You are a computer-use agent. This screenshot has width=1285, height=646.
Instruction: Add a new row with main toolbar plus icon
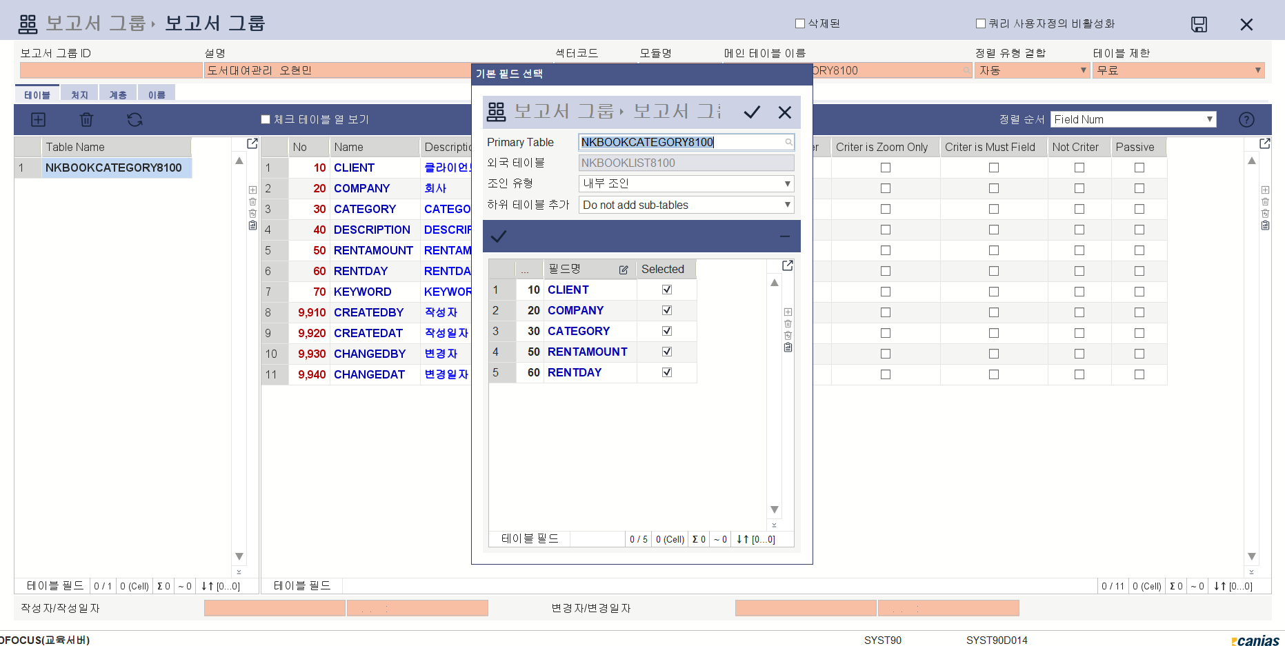(x=39, y=119)
